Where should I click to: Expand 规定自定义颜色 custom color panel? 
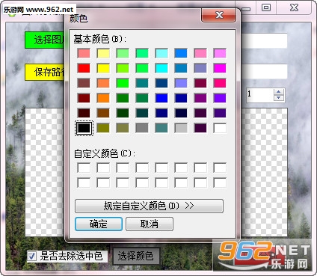(x=149, y=206)
